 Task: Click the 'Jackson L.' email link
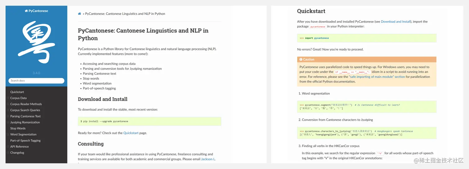[x=208, y=159]
